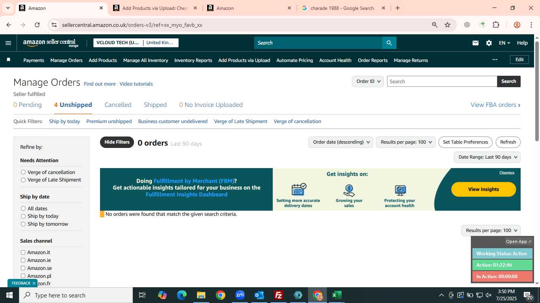Open the Chrome extensions puzzle icon
The height and width of the screenshot is (303, 540).
496,25
